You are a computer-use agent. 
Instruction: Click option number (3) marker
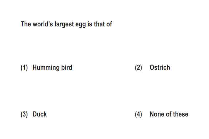point(24,114)
